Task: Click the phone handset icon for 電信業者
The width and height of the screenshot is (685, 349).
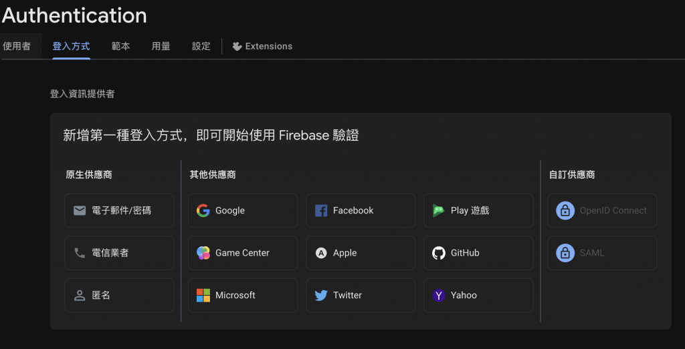Action: (80, 253)
